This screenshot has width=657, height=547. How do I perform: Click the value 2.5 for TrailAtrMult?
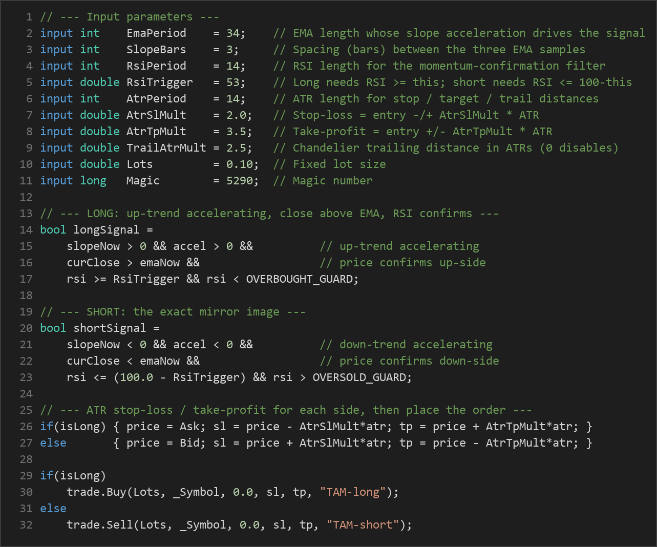(x=237, y=148)
